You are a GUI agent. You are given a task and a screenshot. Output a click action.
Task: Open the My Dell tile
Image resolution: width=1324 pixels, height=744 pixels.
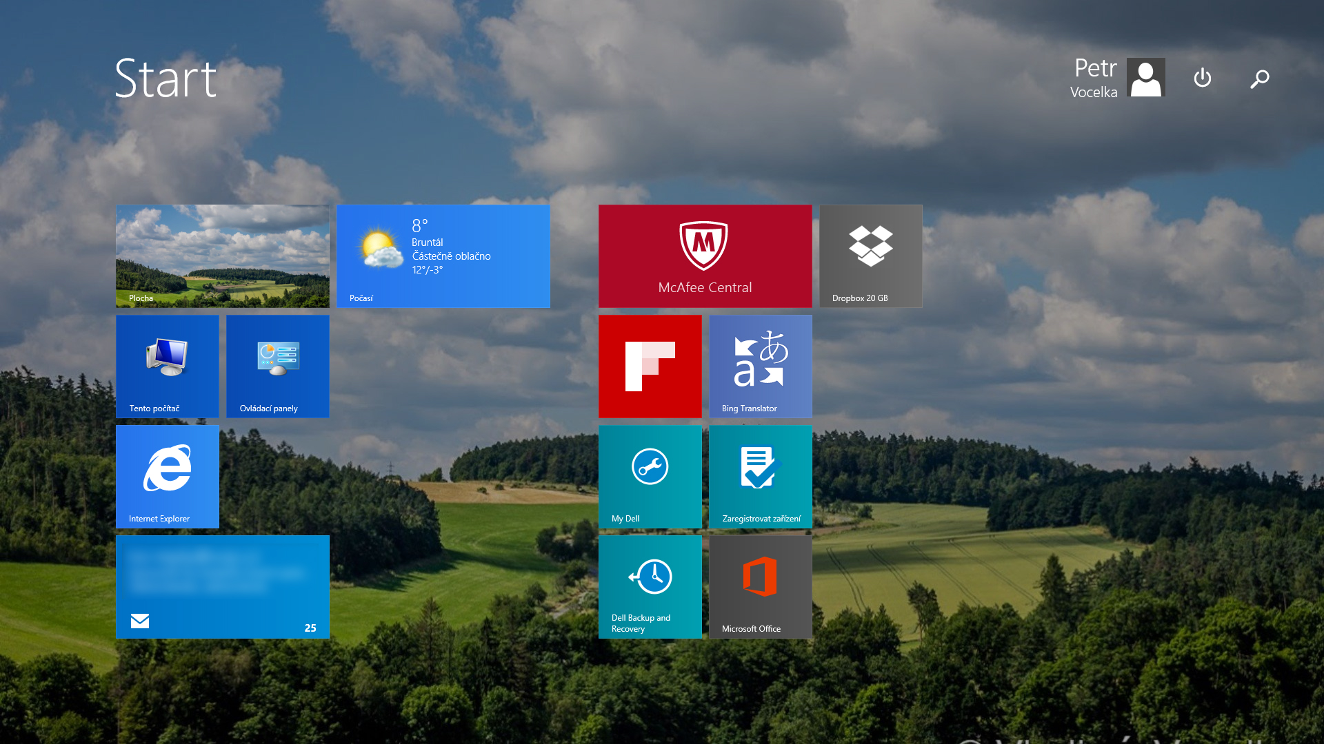[x=650, y=476]
